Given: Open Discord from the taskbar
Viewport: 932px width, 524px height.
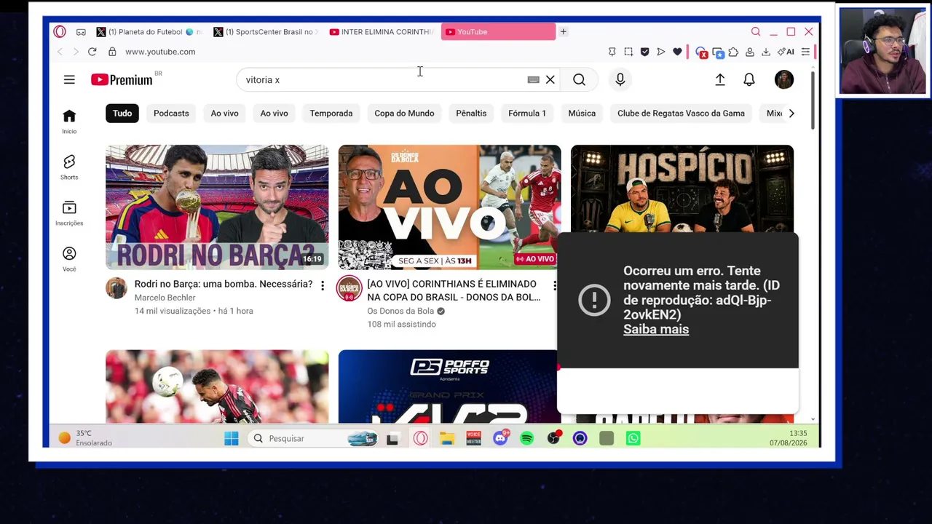Looking at the screenshot, I should click(x=500, y=438).
